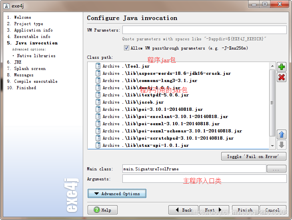
Task: Click the red X remove classpath icon
Action: click(281, 77)
